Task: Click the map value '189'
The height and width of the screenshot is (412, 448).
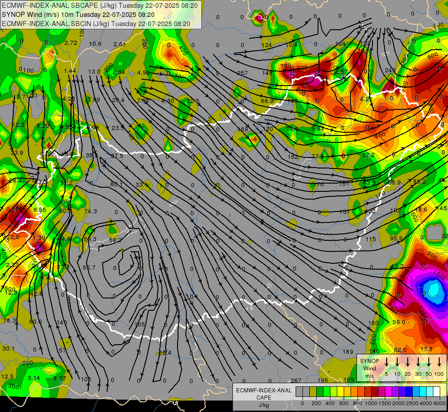Action: tap(348, 352)
